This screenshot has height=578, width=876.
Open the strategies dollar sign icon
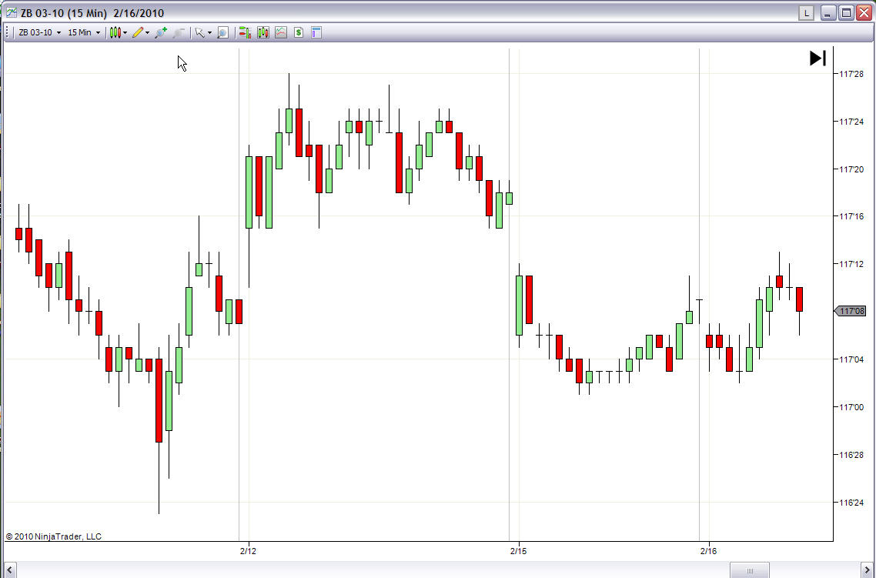pos(299,32)
